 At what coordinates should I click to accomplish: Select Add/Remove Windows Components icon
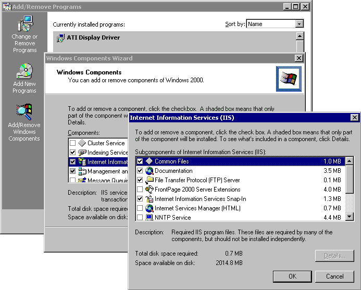click(24, 112)
